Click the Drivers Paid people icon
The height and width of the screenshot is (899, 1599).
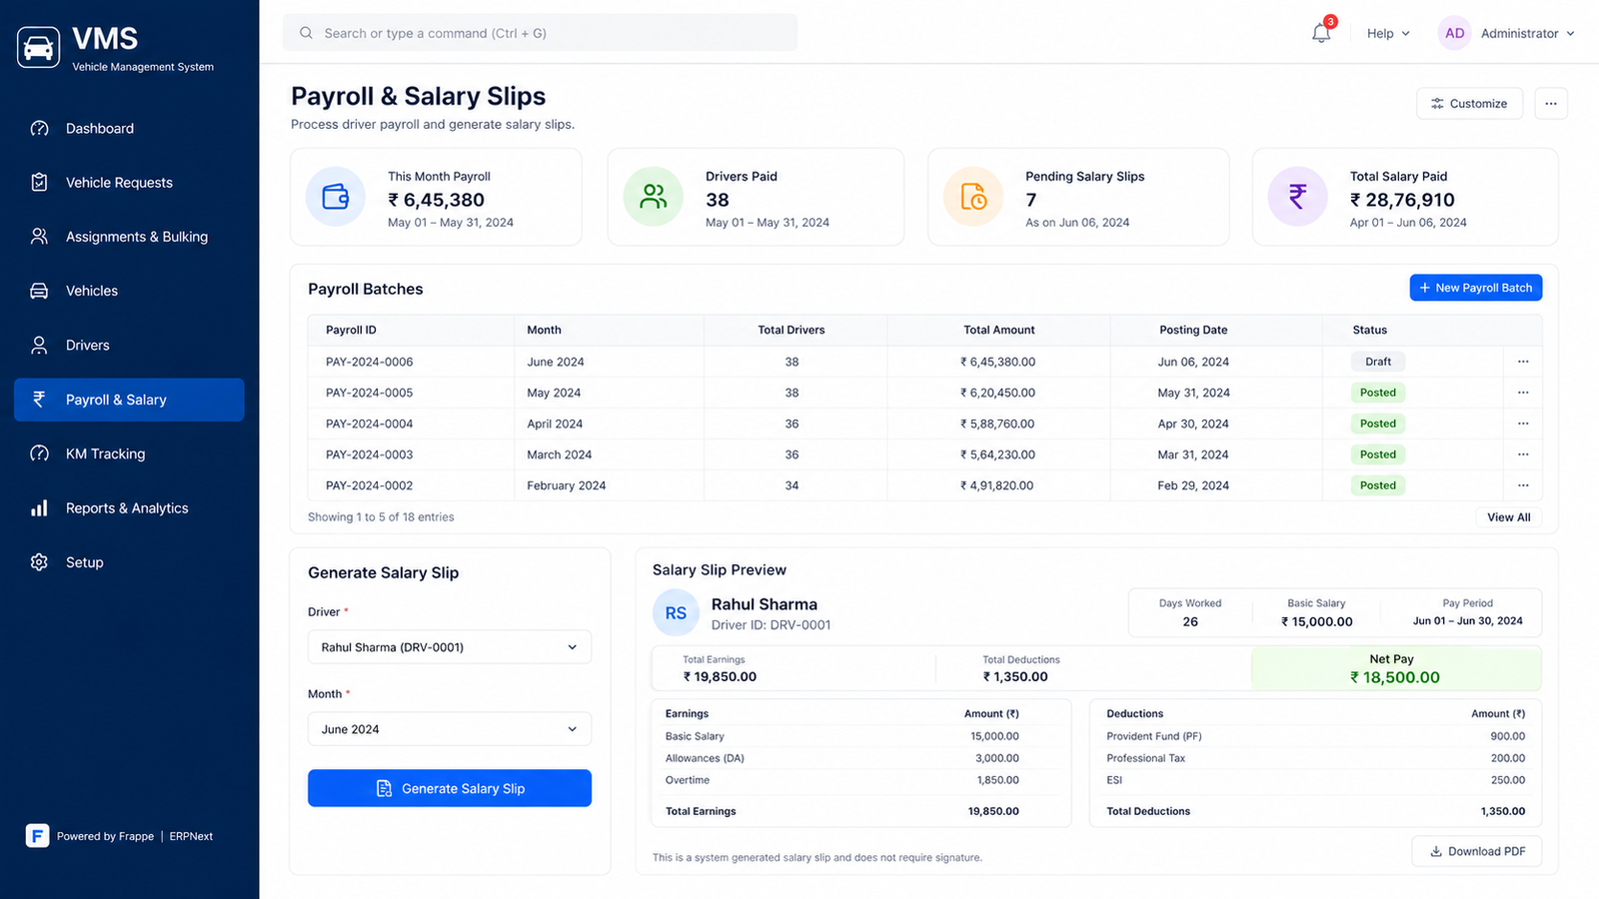(x=654, y=197)
